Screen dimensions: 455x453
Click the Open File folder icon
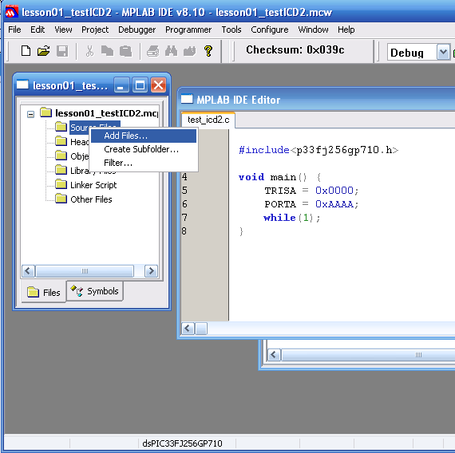44,51
